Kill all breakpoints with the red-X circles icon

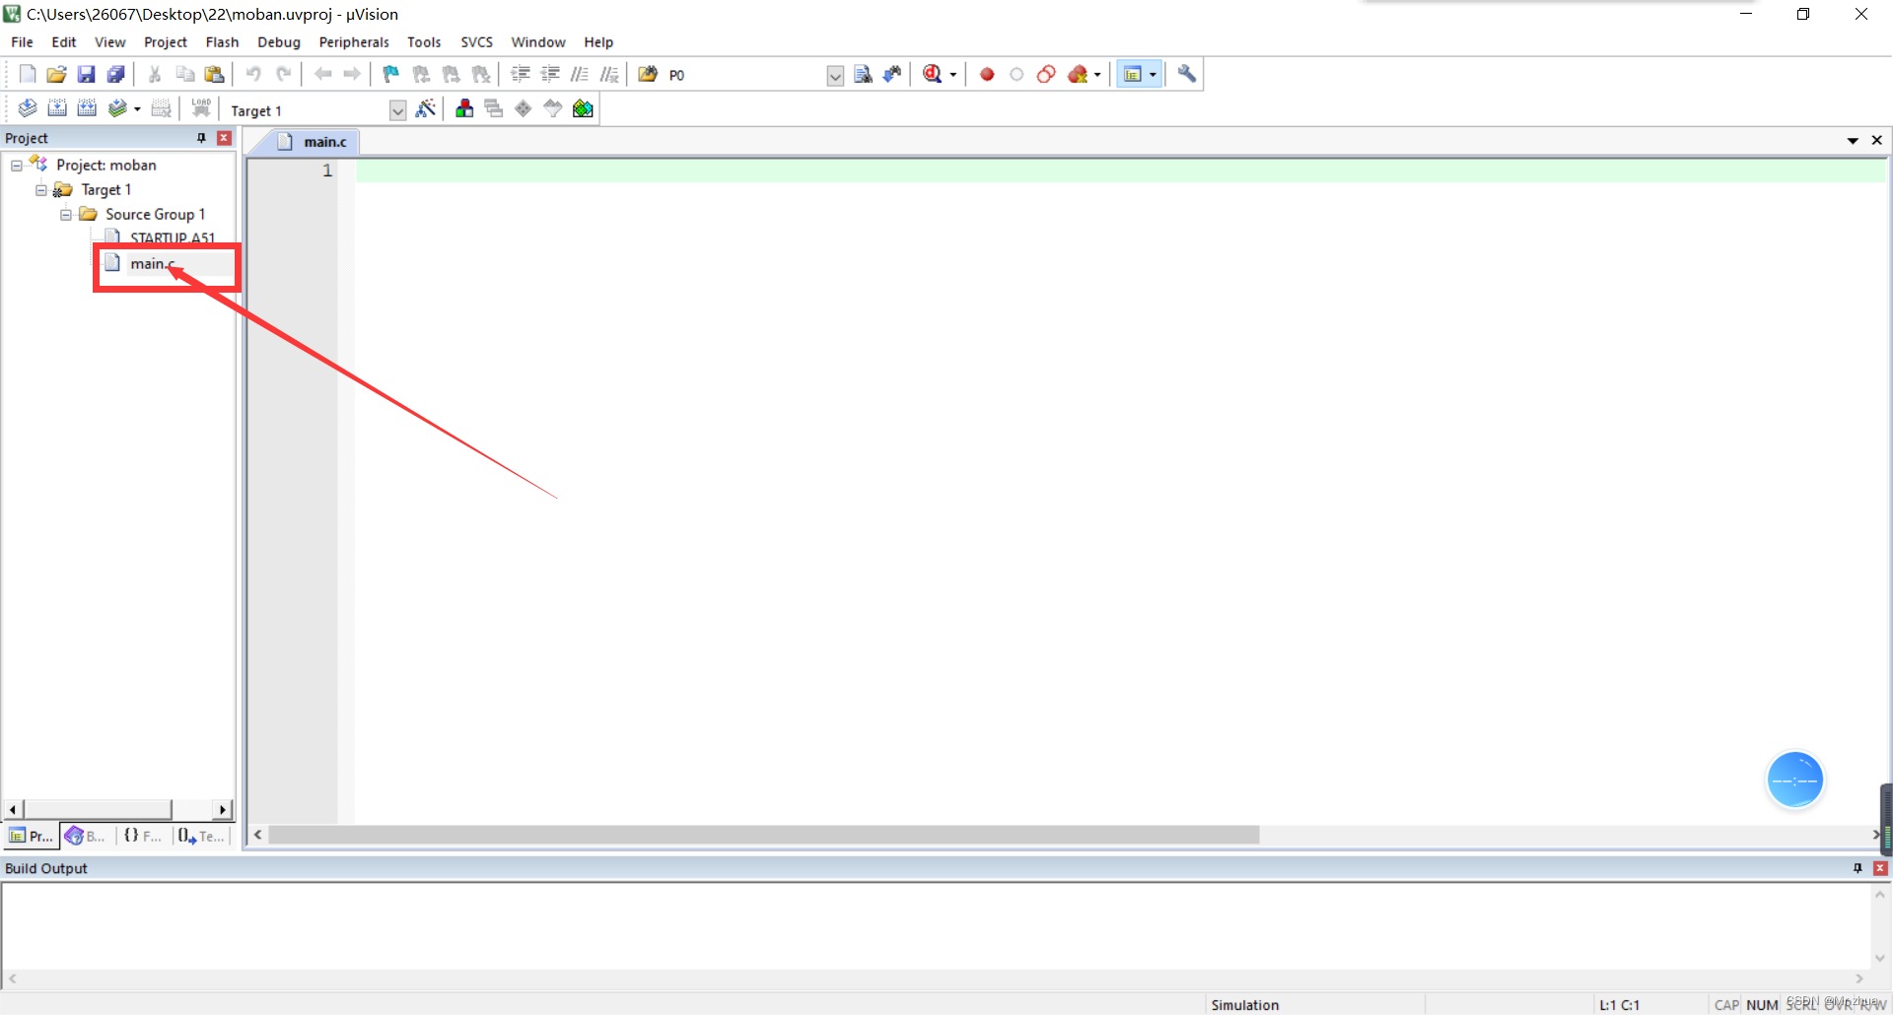click(x=1078, y=74)
